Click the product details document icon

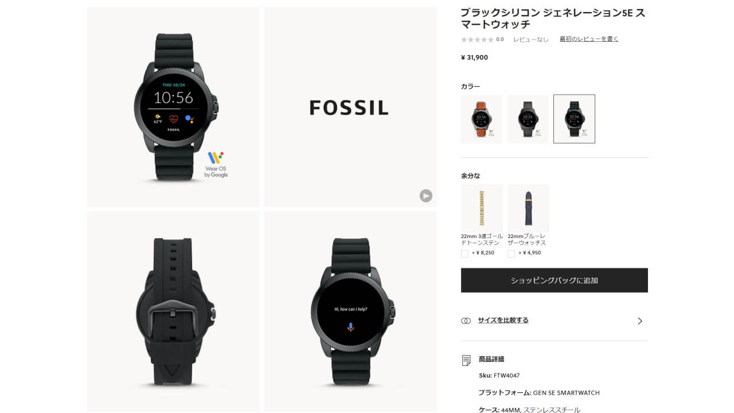[x=466, y=360]
